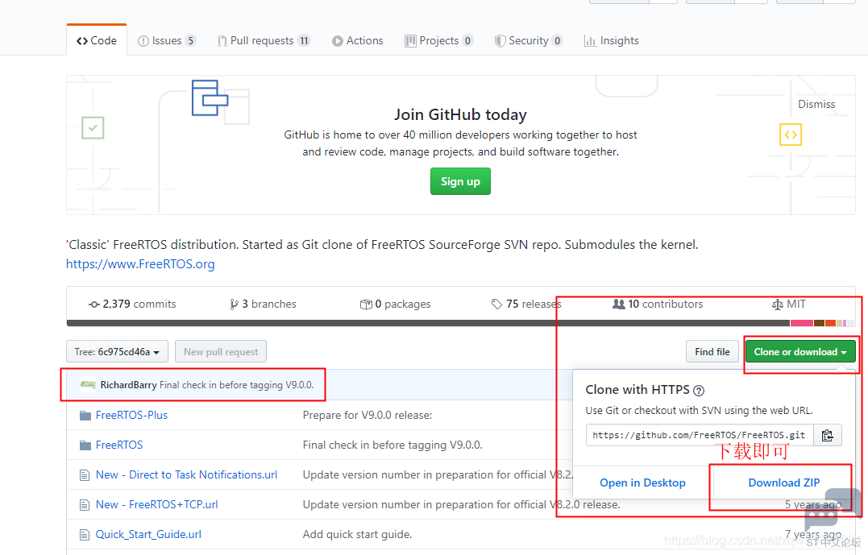Toggle the Clone or download dropdown
868x555 pixels.
click(x=800, y=351)
